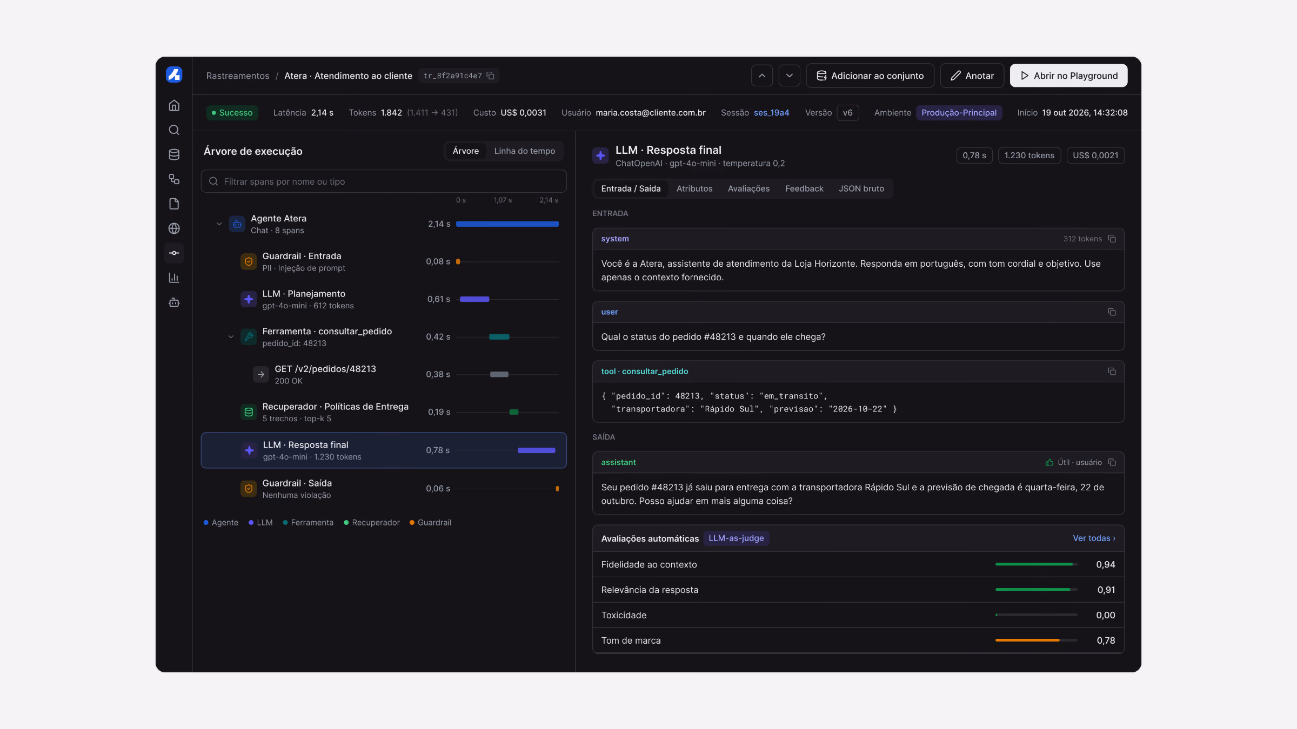Open the bar chart analytics sidebar icon
The width and height of the screenshot is (1297, 729).
pyautogui.click(x=174, y=278)
